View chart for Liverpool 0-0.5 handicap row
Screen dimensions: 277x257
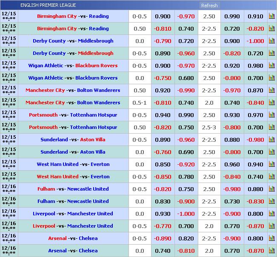tap(271, 226)
